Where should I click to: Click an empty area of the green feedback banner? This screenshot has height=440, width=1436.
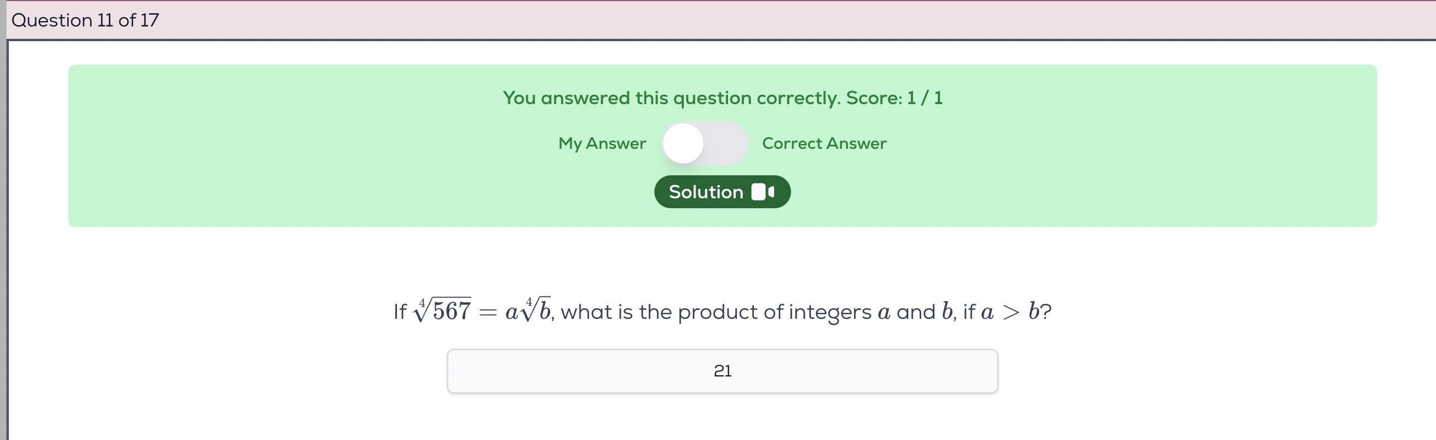click(x=295, y=147)
